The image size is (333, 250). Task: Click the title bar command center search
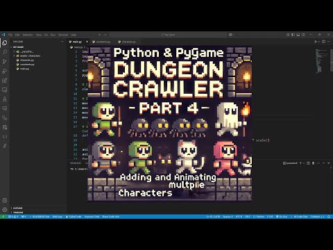169,35
